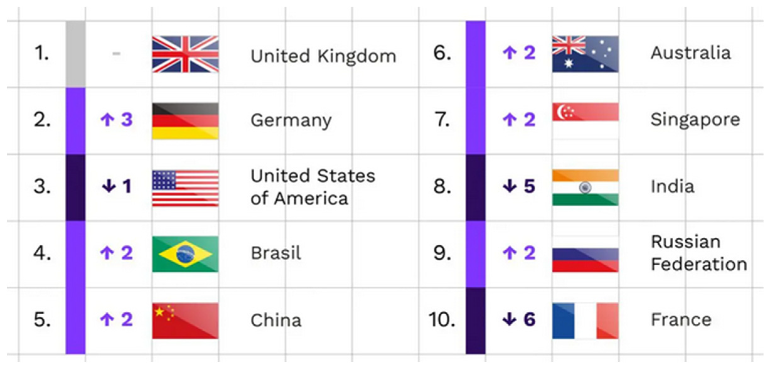
Task: Click the United Kingdom country name
Action: 323,56
